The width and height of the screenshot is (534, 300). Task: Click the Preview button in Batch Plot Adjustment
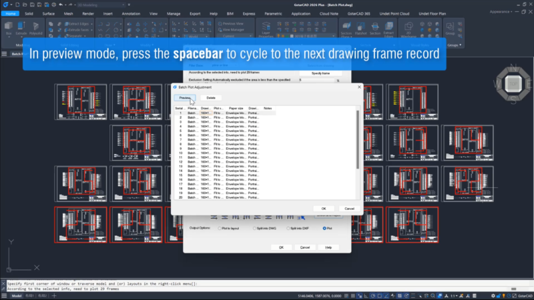[x=186, y=97]
